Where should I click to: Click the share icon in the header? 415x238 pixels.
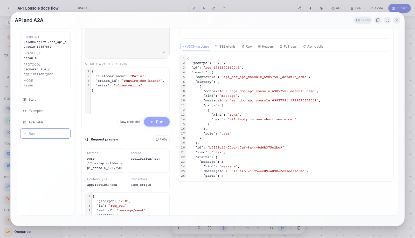pos(300,8)
